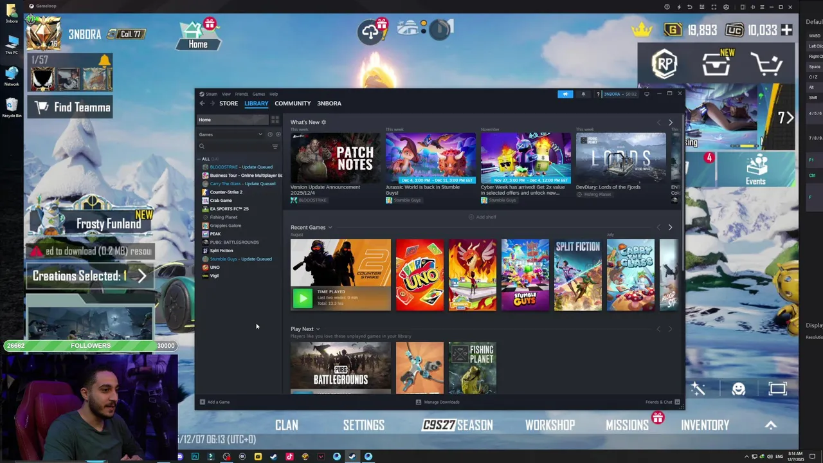The width and height of the screenshot is (823, 463).
Task: Open the Help menu
Action: click(273, 94)
